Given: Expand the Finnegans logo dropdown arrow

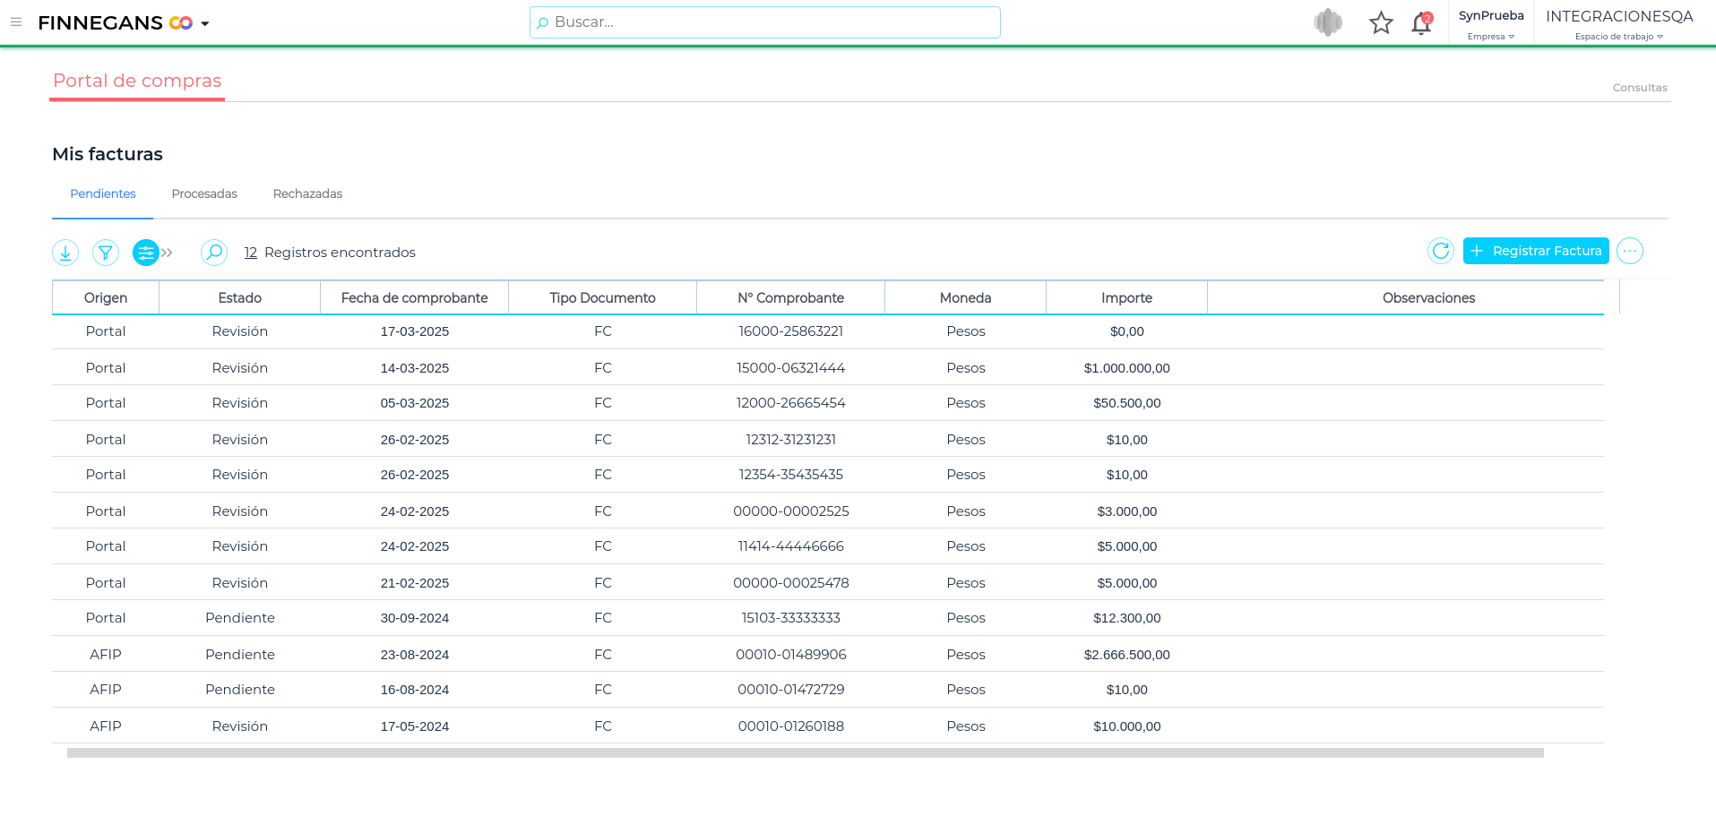Looking at the screenshot, I should click(x=205, y=24).
